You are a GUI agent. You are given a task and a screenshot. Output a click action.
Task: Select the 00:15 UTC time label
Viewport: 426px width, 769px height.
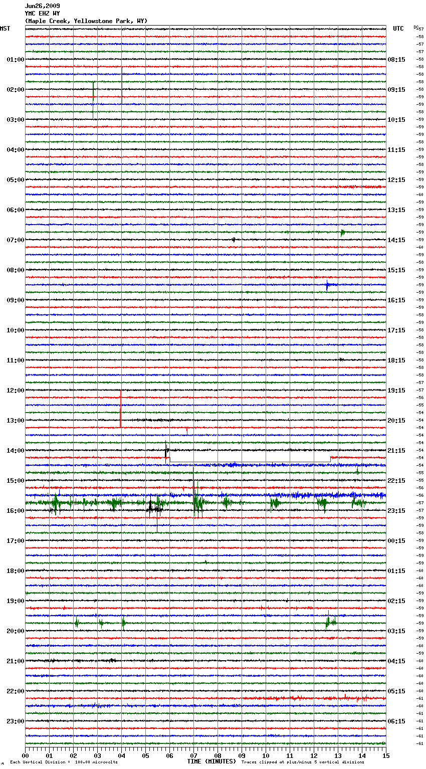pyautogui.click(x=396, y=541)
